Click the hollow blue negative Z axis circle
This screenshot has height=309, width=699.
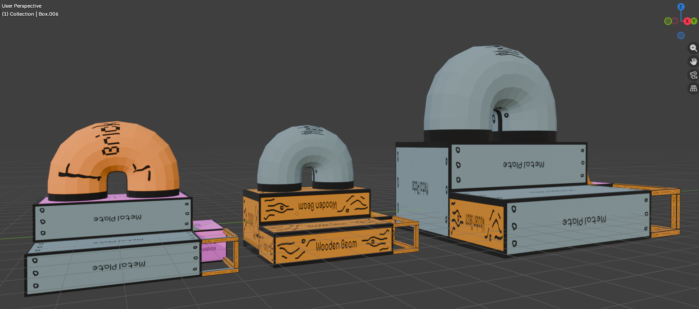click(681, 35)
